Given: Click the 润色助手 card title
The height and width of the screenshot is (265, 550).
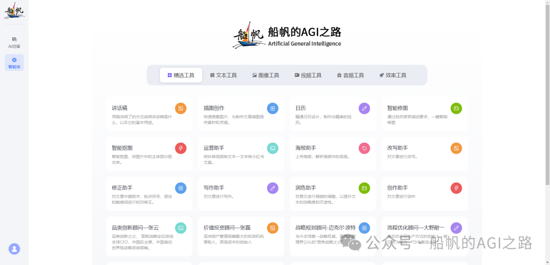Looking at the screenshot, I should 306,188.
